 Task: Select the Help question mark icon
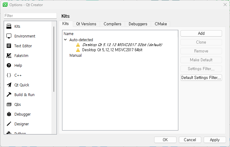tap(9, 65)
